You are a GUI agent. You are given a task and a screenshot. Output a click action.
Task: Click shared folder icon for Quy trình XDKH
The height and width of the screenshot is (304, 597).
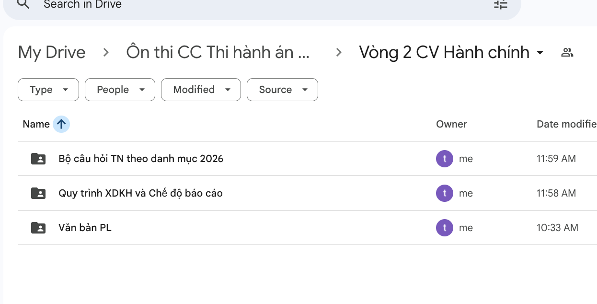pyautogui.click(x=38, y=193)
